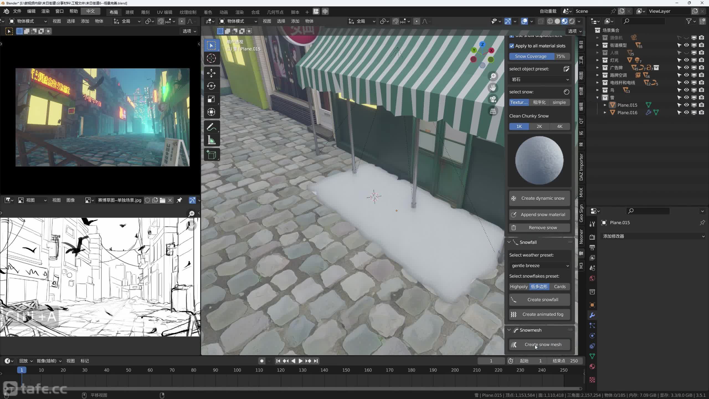The image size is (709, 399).
Task: Click Create animated fog button
Action: coord(540,314)
